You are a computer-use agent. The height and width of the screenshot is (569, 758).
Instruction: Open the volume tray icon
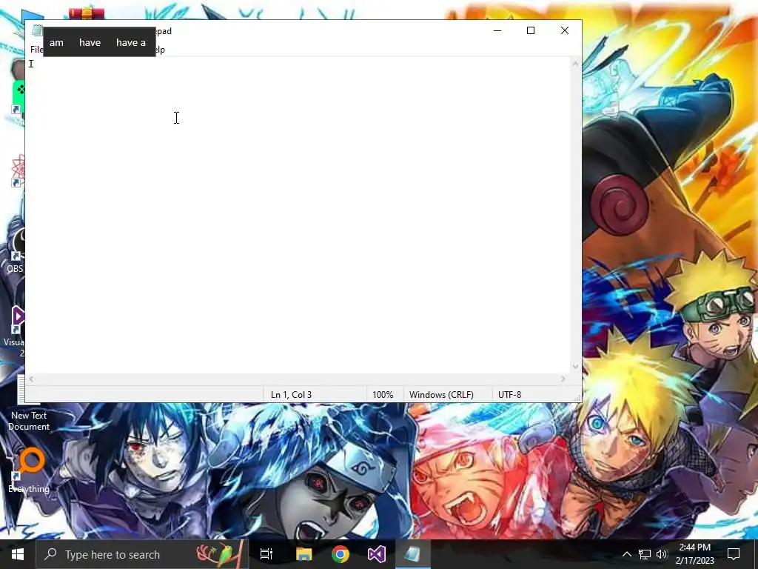point(662,554)
